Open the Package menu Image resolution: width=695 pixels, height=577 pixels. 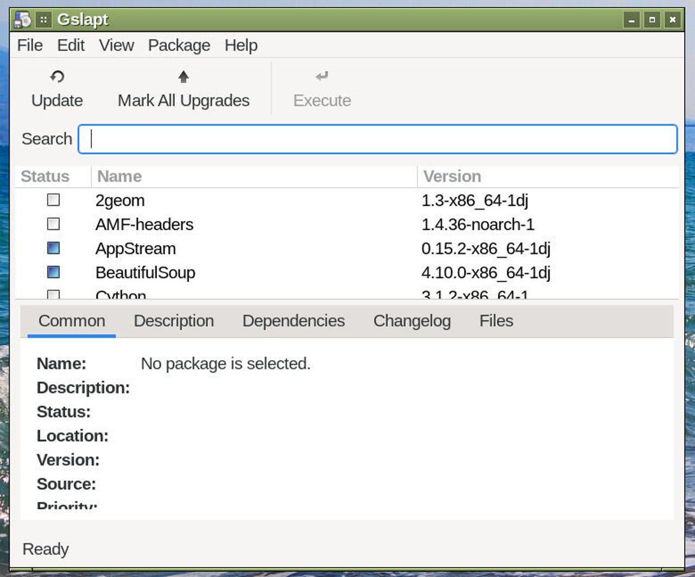point(179,45)
